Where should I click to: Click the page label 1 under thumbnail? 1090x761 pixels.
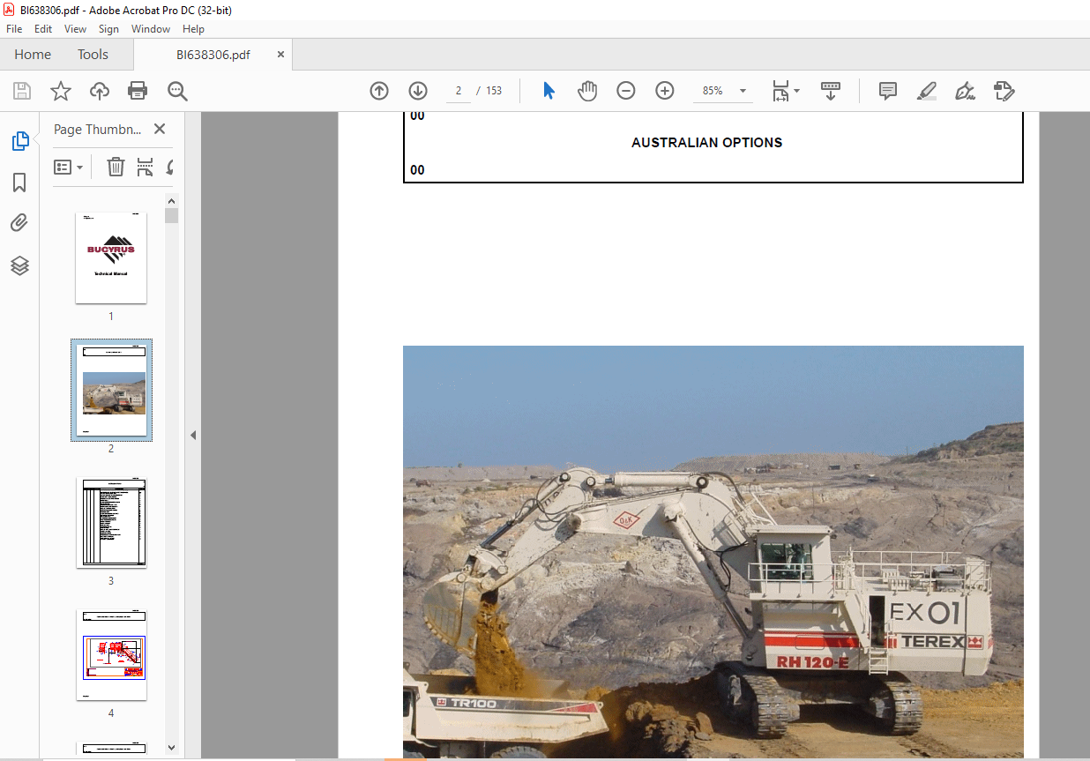[111, 317]
